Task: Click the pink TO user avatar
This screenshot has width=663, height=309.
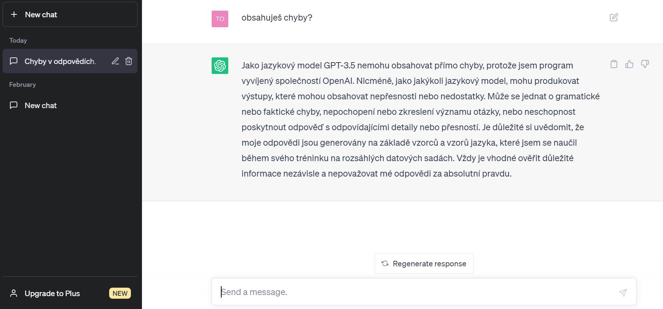Action: coord(220,19)
